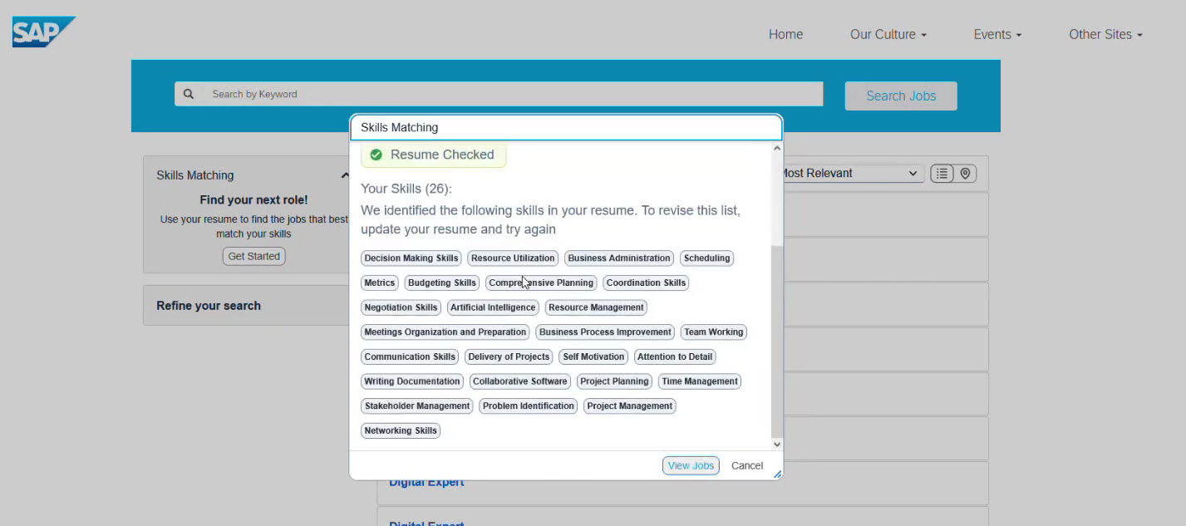
Task: Select the Artificial Intelligence skill tag
Action: point(493,307)
